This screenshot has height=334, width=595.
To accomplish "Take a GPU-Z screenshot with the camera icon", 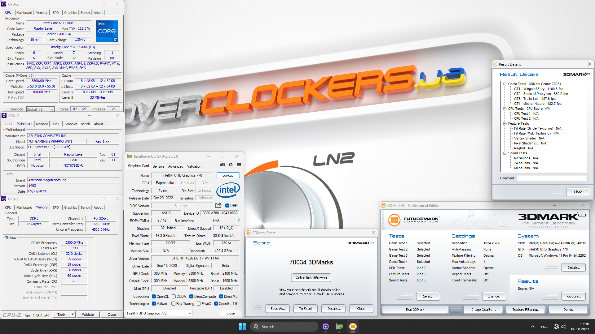I will [223, 165].
